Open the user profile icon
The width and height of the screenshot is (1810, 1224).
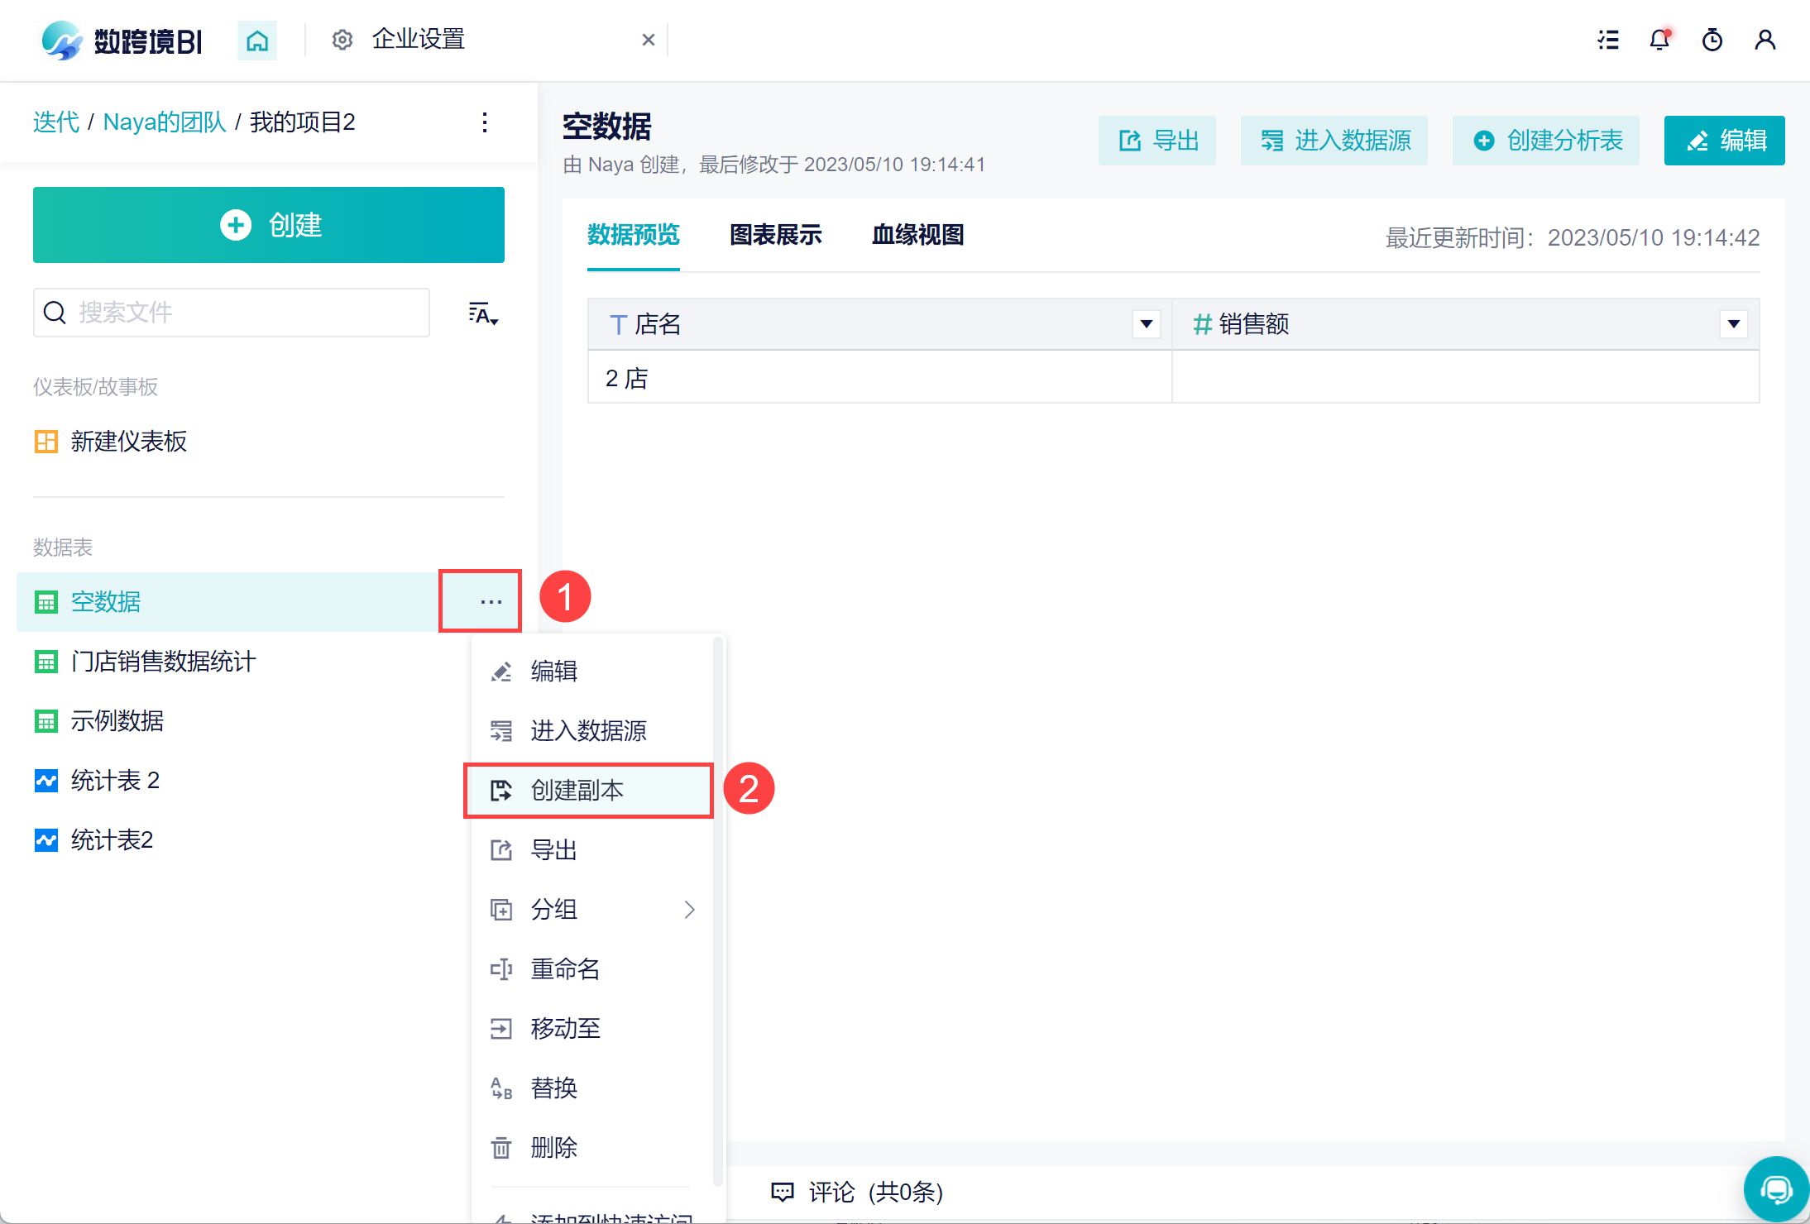(x=1765, y=40)
